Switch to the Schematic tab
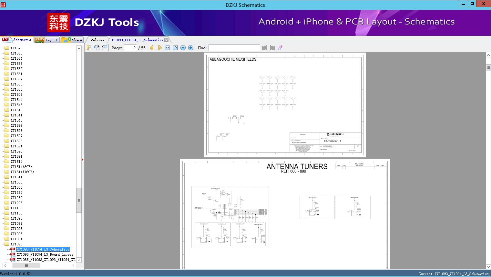Viewport: 491px width, 277px height. pyautogui.click(x=17, y=40)
